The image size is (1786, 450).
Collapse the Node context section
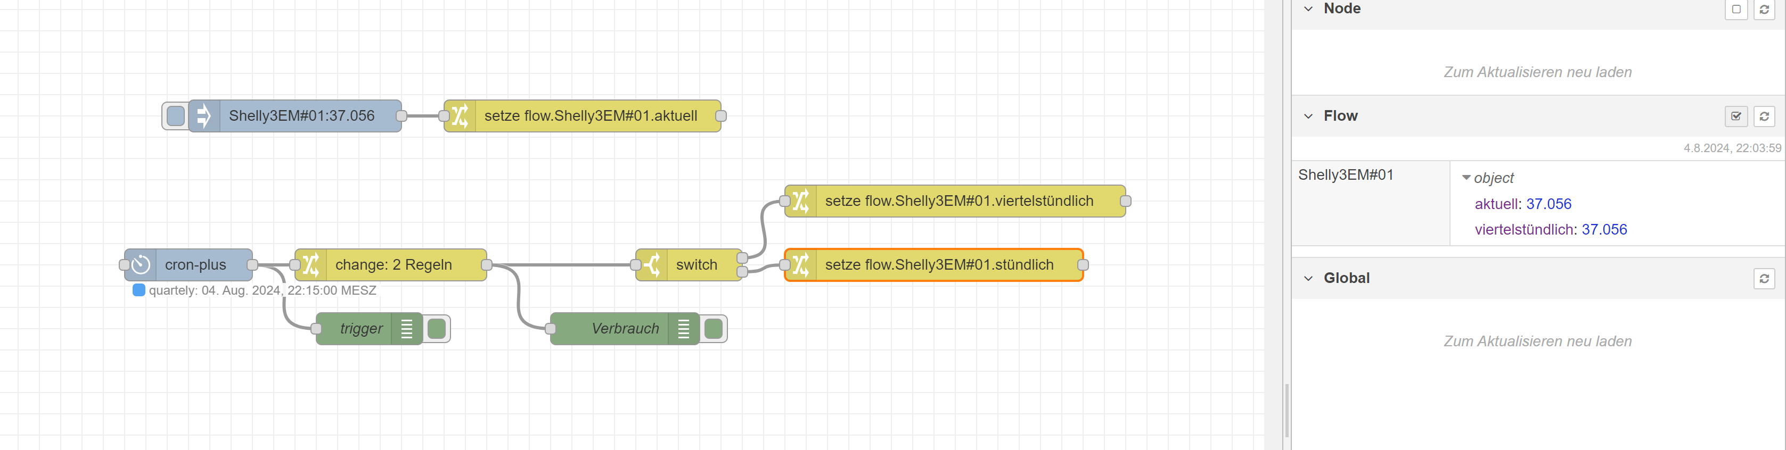(1308, 9)
